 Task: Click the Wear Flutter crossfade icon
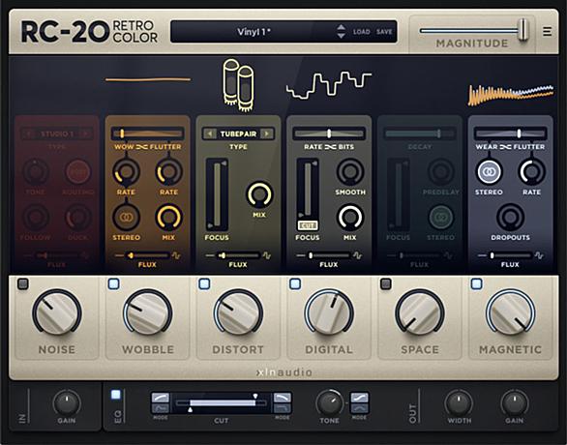point(505,147)
